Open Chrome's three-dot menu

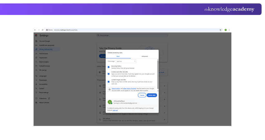[x=229, y=30]
